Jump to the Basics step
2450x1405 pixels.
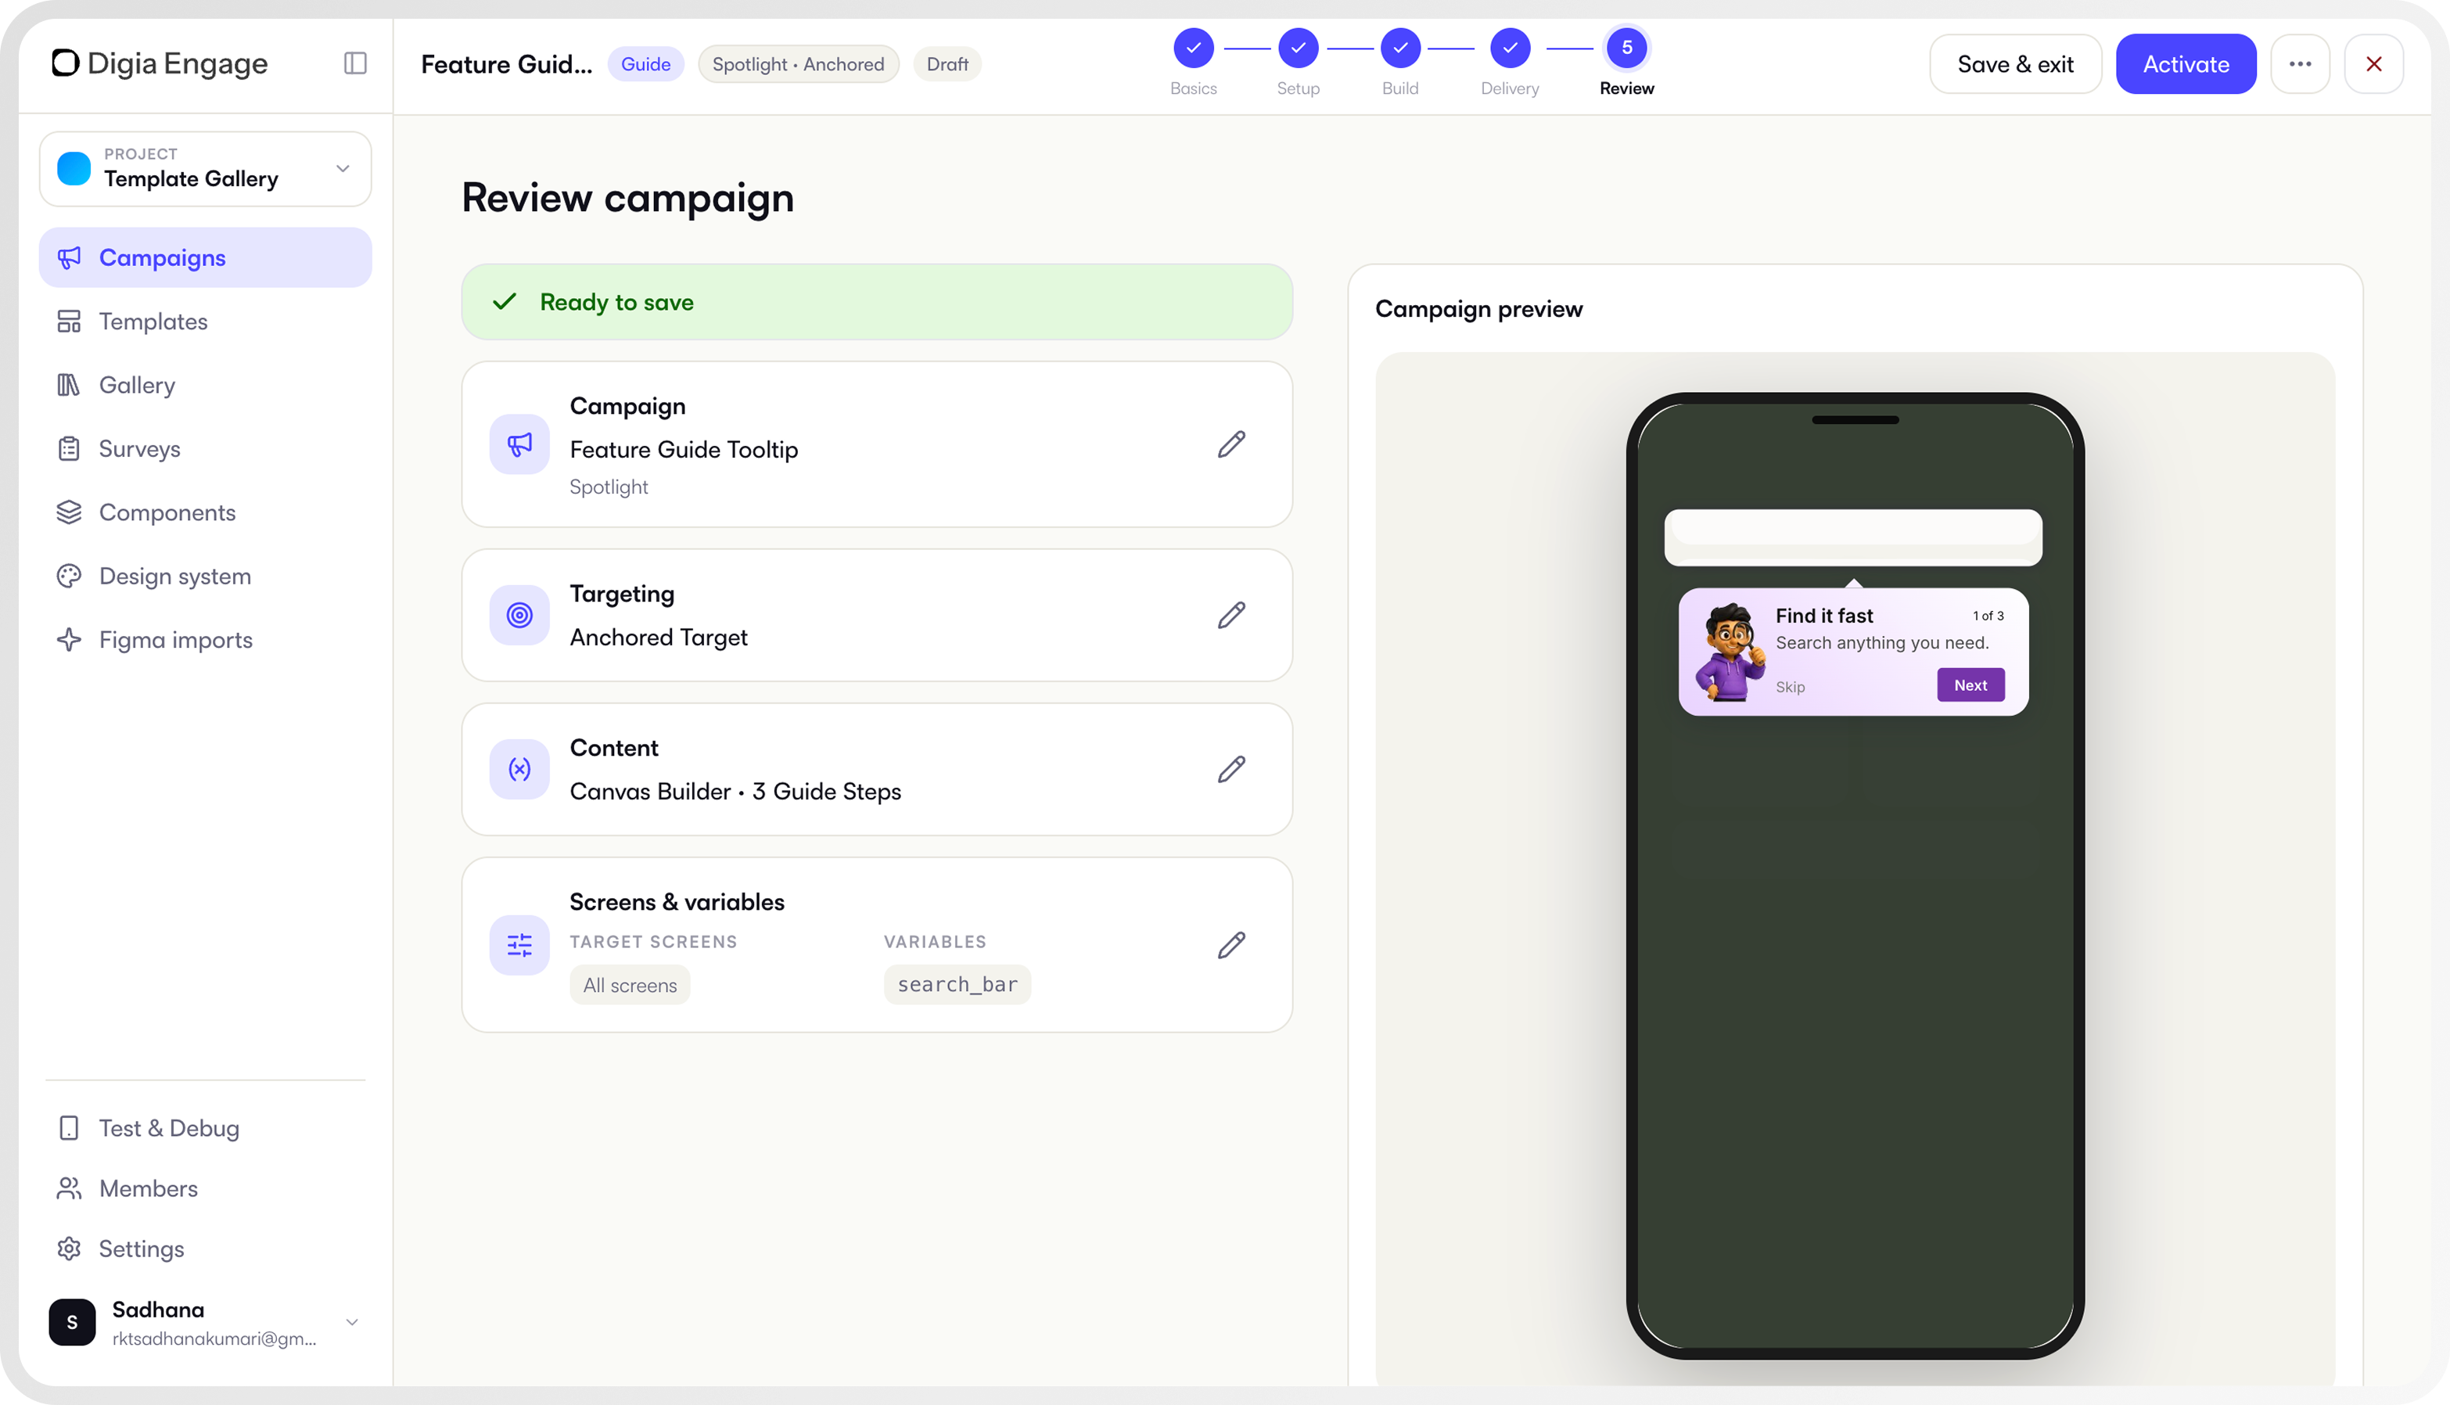point(1194,63)
